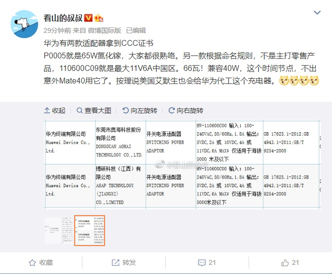Click the orange V verified badge
Viewport: 332px width, 274px height.
tap(88, 18)
